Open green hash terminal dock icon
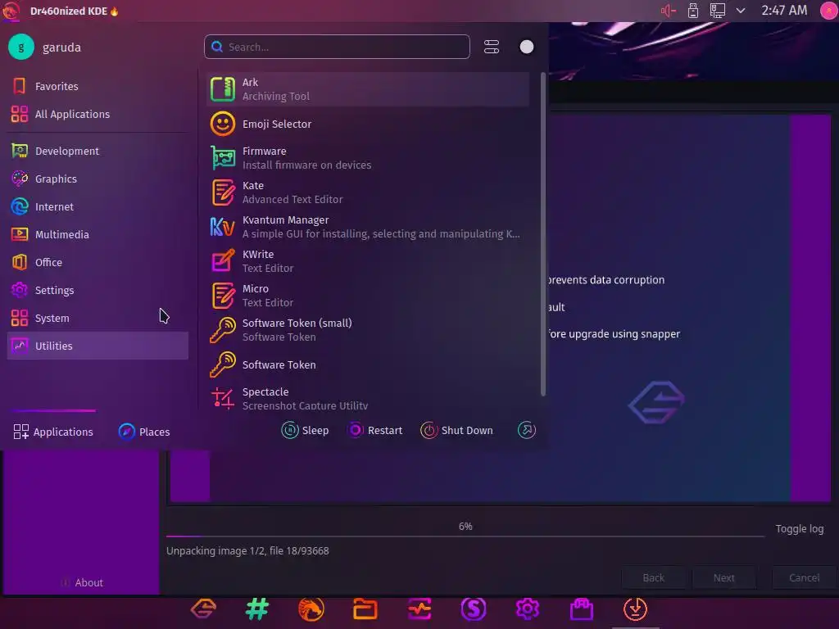The height and width of the screenshot is (629, 839). point(257,609)
